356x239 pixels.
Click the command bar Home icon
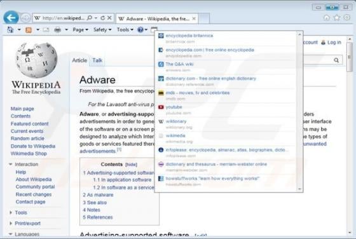[10, 30]
